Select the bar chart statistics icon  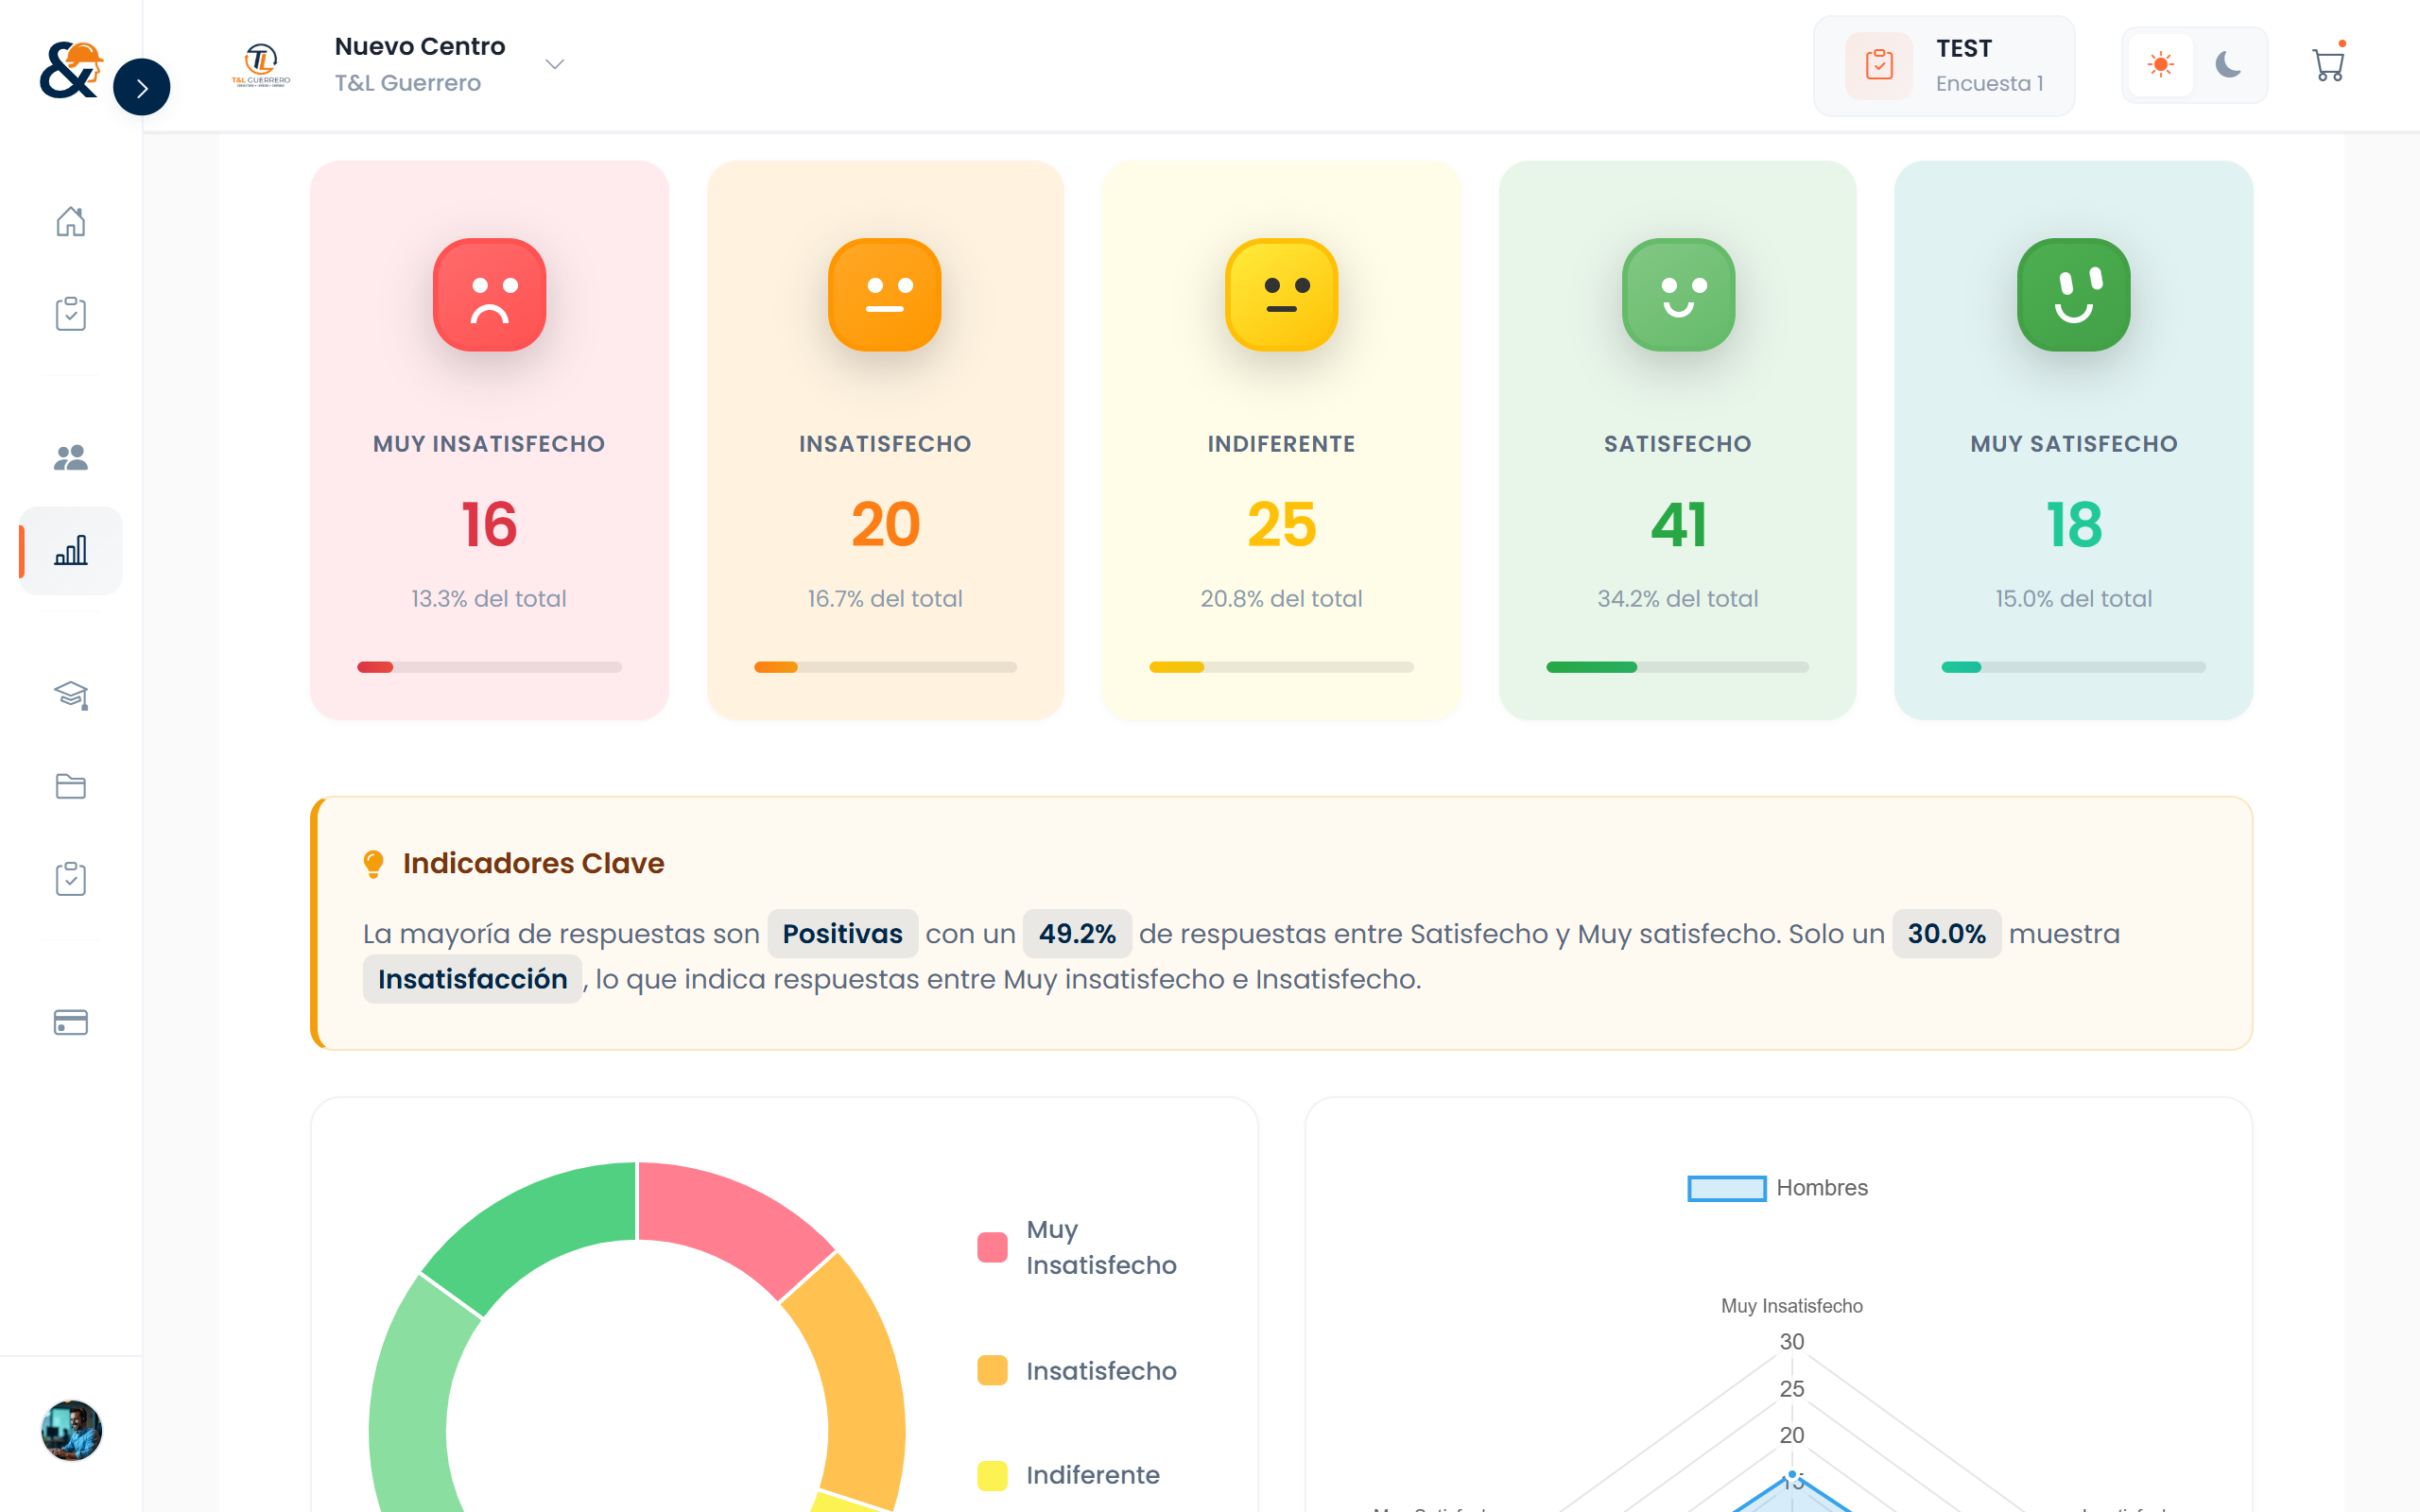point(70,550)
